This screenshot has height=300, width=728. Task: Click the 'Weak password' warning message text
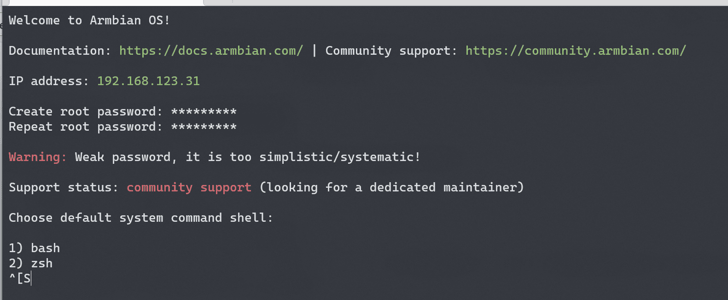tap(248, 157)
